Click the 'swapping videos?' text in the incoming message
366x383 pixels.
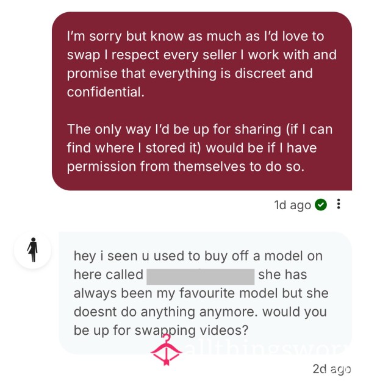pyautogui.click(x=192, y=331)
